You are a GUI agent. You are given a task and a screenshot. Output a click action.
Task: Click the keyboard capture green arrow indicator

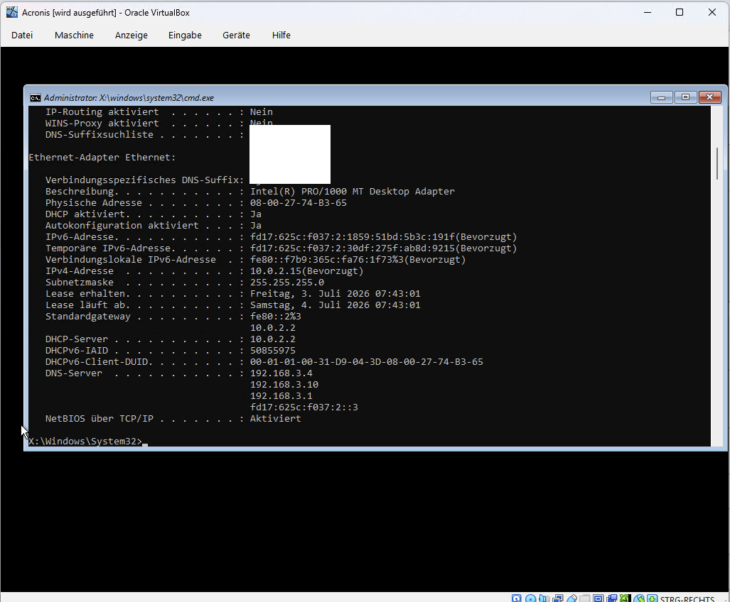(x=653, y=598)
